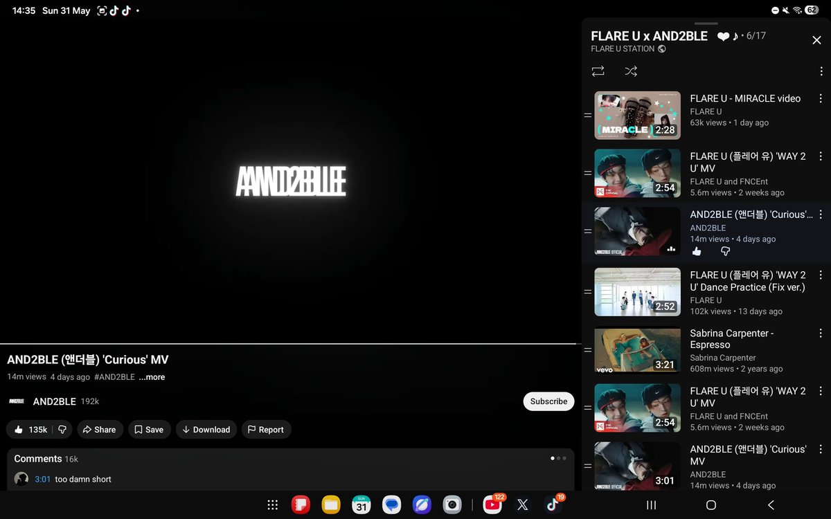
Task: Save the video to a playlist
Action: (149, 430)
